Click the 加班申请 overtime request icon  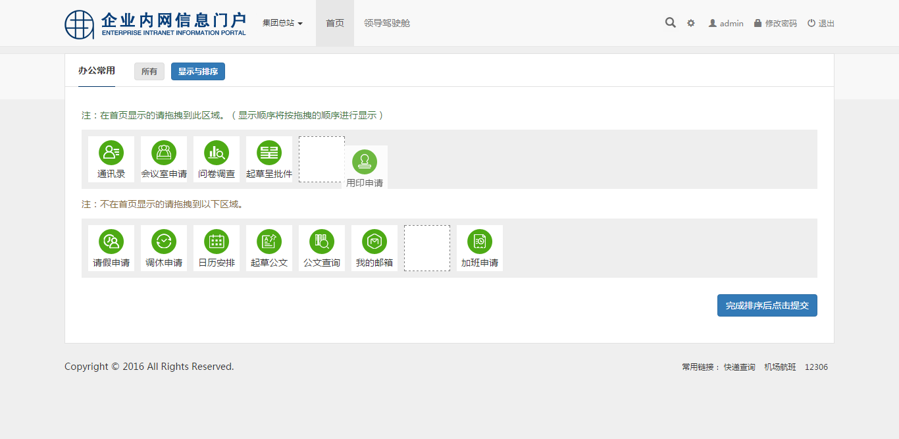pyautogui.click(x=480, y=242)
